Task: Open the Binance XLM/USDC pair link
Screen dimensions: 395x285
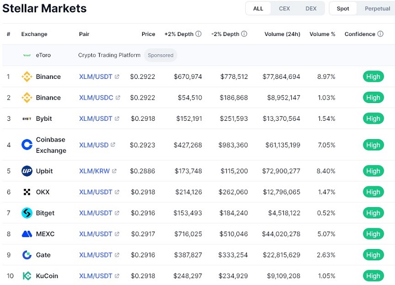Action: point(96,98)
